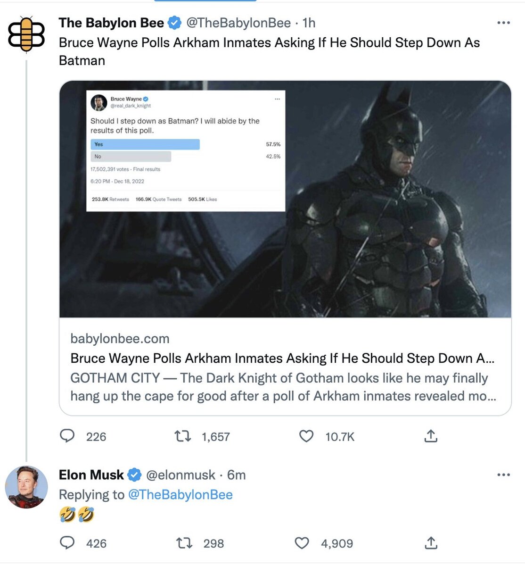Reply to The Babylon Bee tweet
The image size is (525, 566).
pyautogui.click(x=67, y=436)
